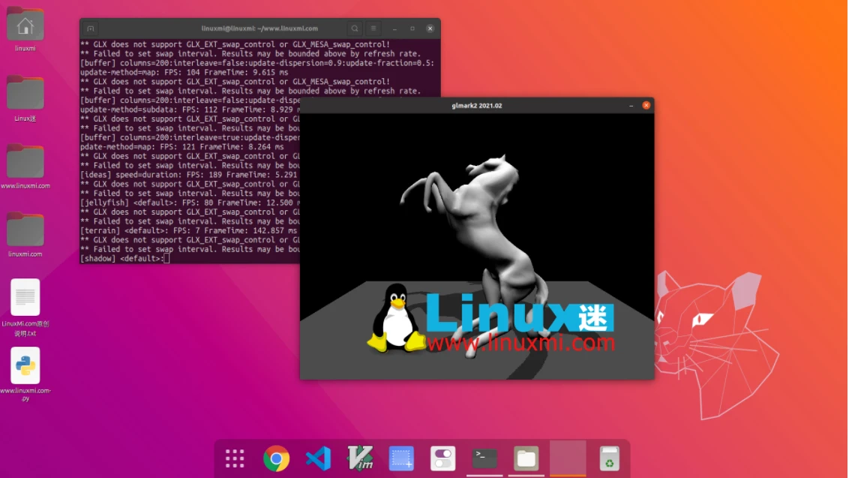Image resolution: width=849 pixels, height=478 pixels.
Task: Click the glmark2 2021.02 title bar
Action: click(x=476, y=106)
